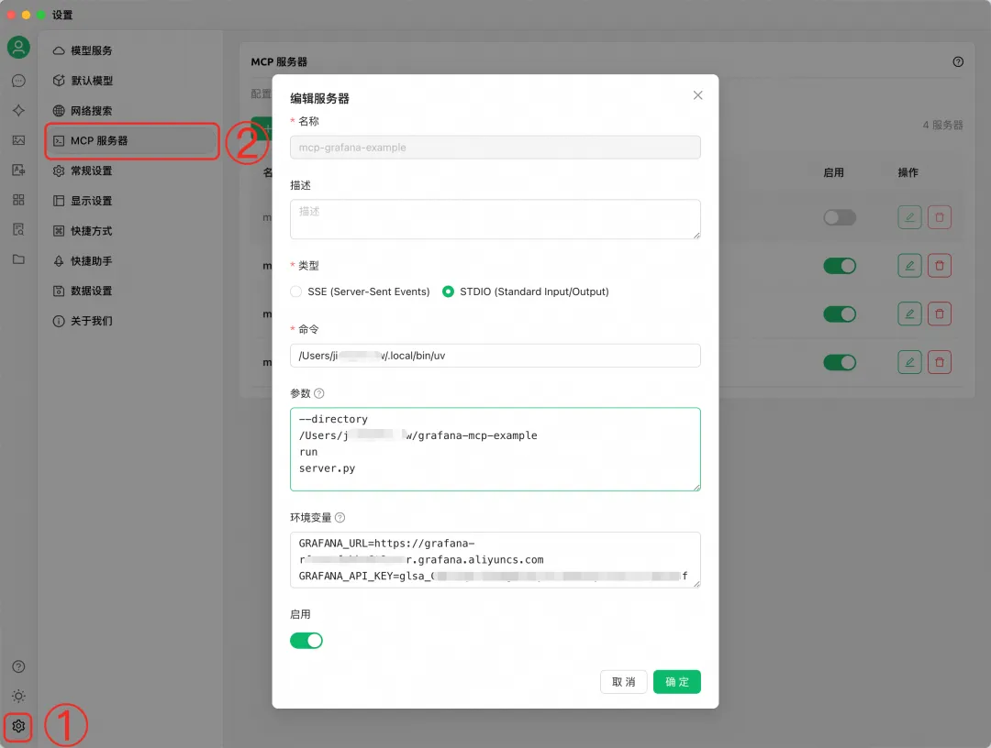
Task: Open the knowledge base sidebar icon
Action: (x=18, y=229)
